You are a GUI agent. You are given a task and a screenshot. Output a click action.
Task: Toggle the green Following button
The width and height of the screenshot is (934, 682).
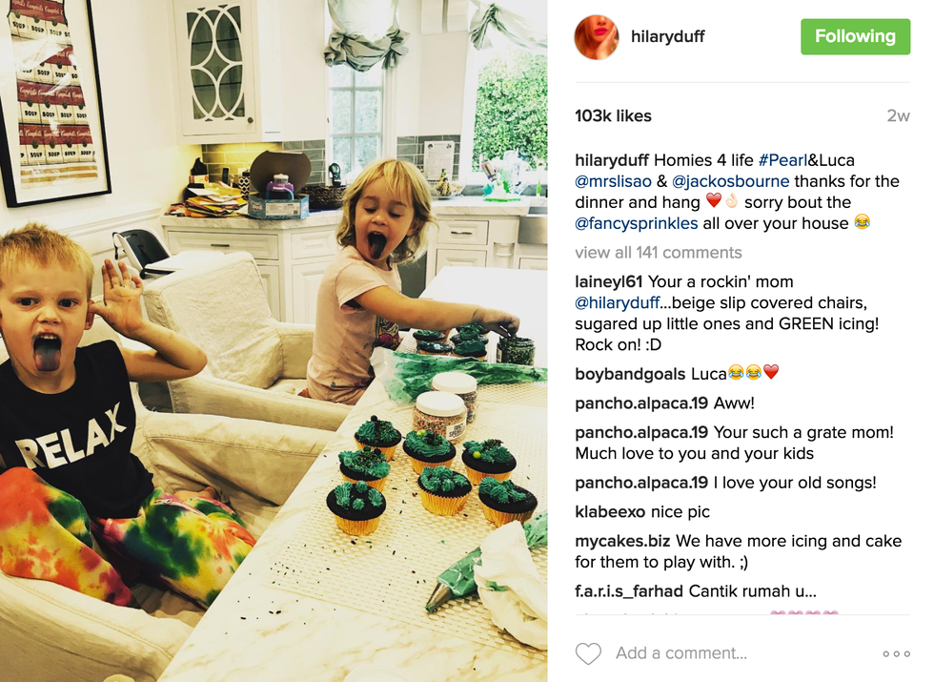(855, 36)
